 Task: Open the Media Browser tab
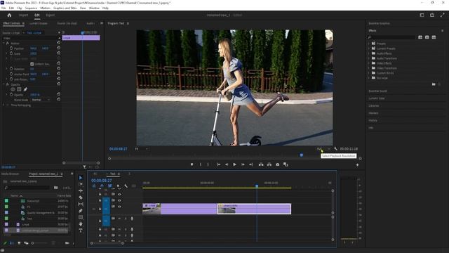click(11, 174)
